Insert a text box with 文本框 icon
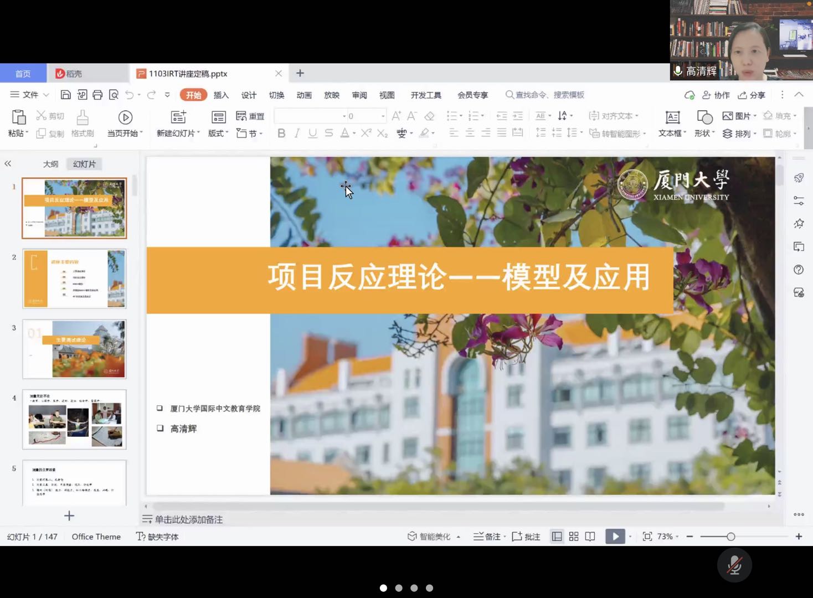The width and height of the screenshot is (813, 598). (x=672, y=117)
